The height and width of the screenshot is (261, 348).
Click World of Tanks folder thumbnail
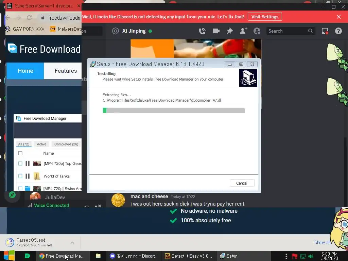coord(37,176)
